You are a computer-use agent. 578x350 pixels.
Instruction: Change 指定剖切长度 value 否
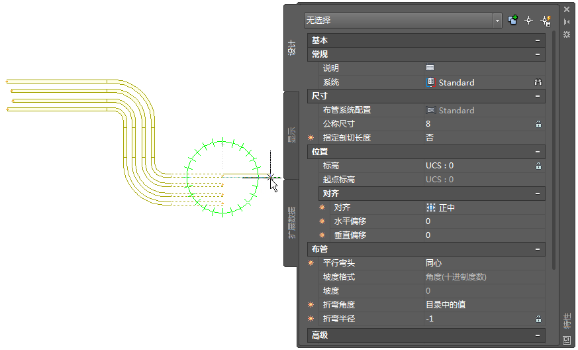[x=485, y=138]
